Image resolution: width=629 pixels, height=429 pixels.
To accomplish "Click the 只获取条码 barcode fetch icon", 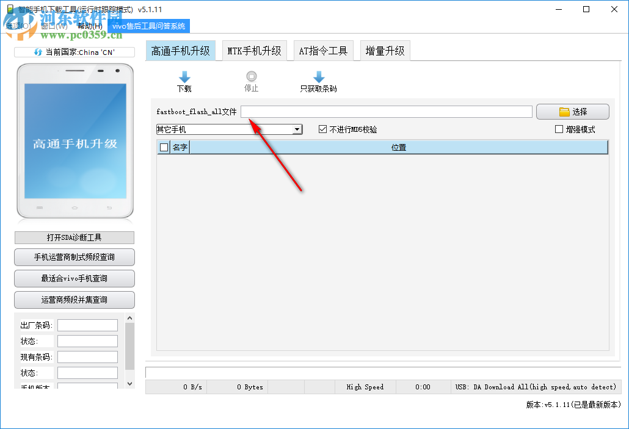I will (x=318, y=78).
